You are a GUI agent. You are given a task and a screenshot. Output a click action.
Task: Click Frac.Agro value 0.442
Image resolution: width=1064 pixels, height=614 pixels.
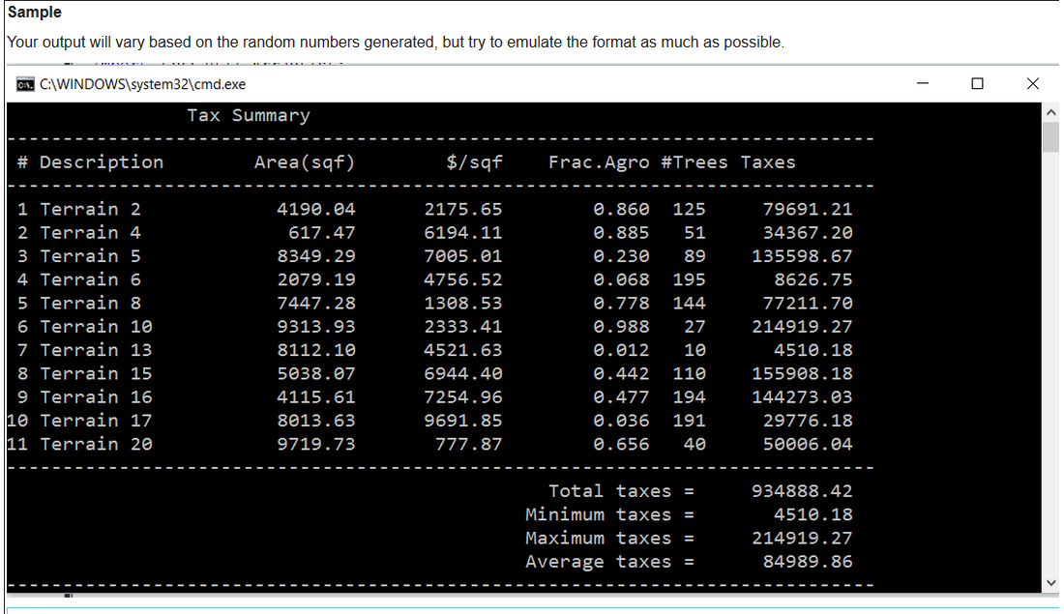pos(621,374)
